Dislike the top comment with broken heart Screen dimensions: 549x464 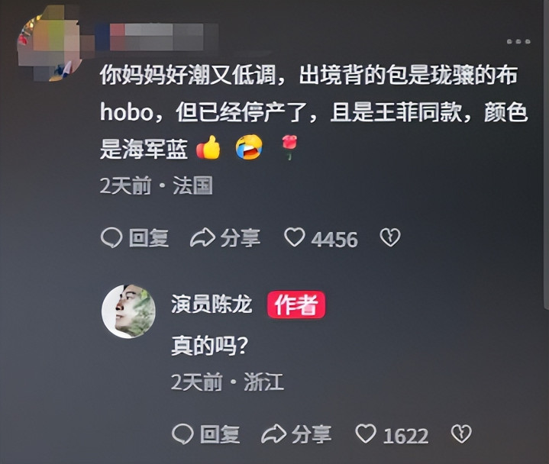click(x=390, y=237)
